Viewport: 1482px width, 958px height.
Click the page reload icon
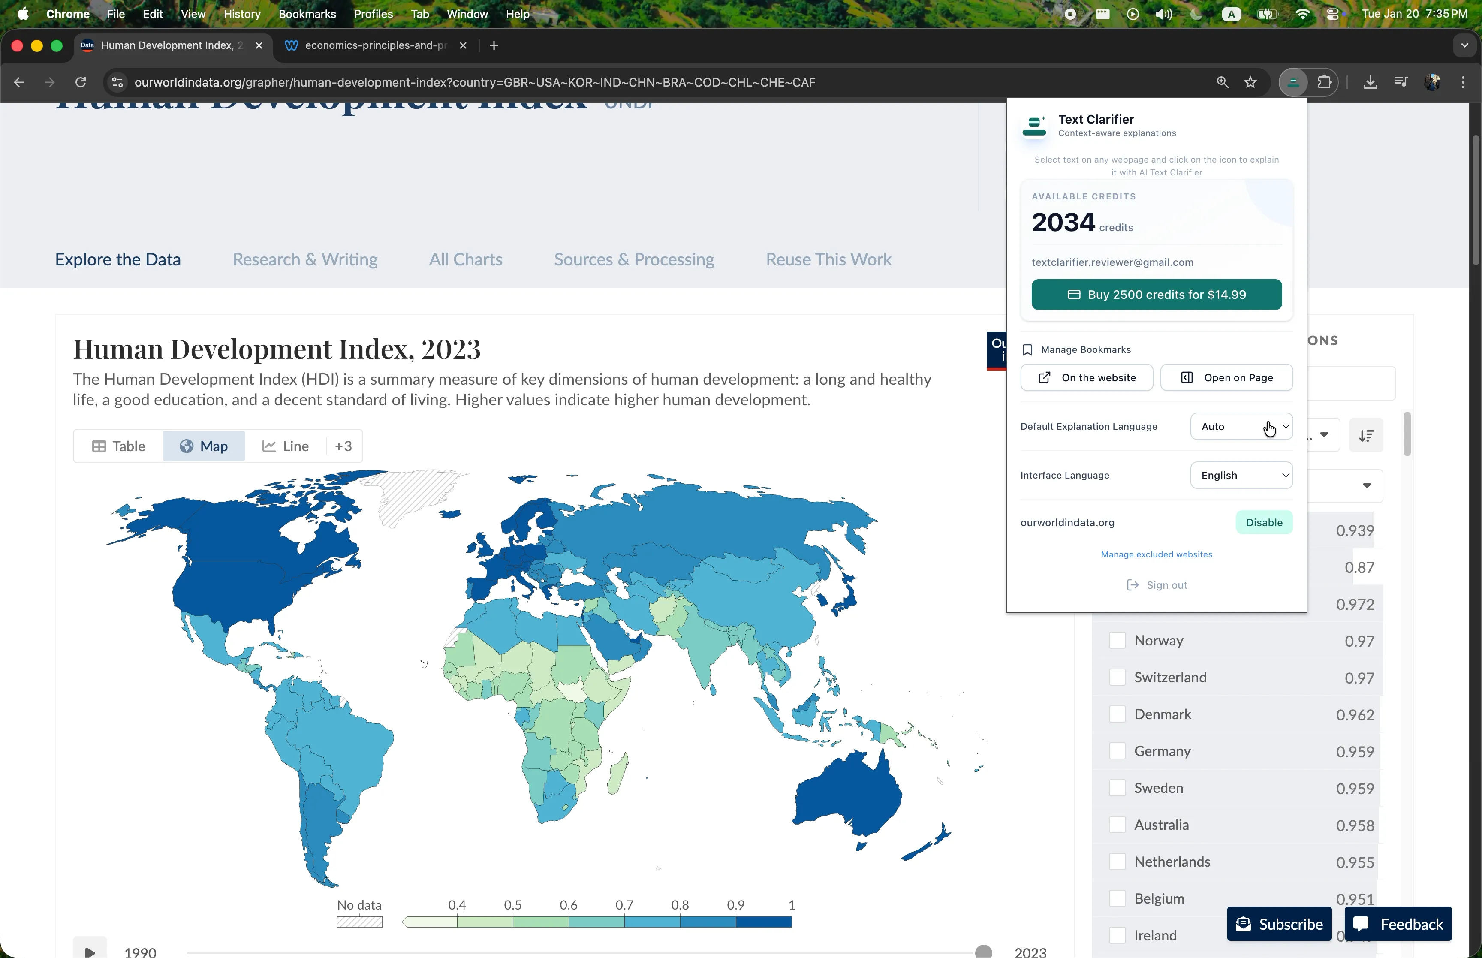click(x=80, y=82)
